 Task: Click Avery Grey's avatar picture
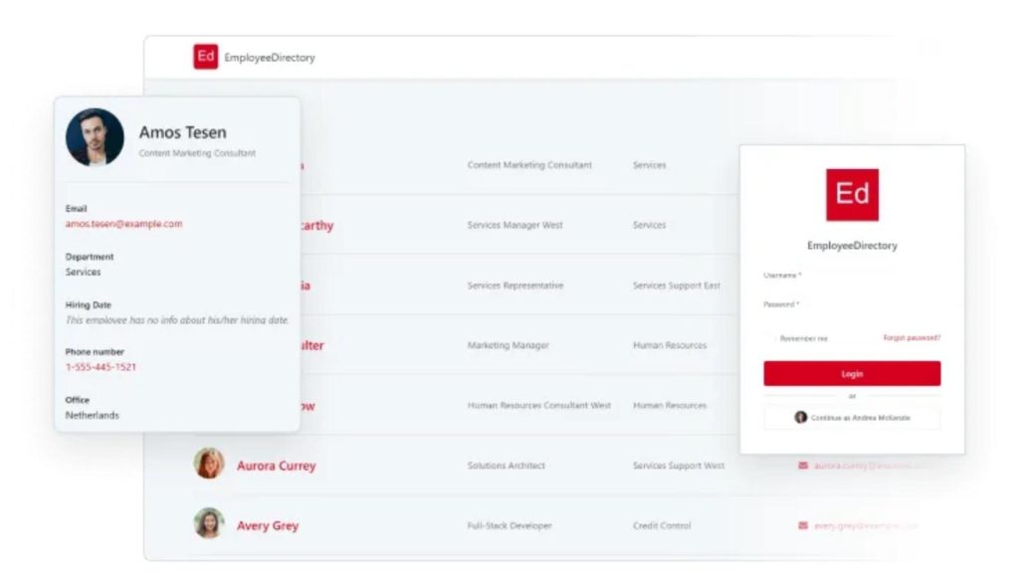(208, 525)
